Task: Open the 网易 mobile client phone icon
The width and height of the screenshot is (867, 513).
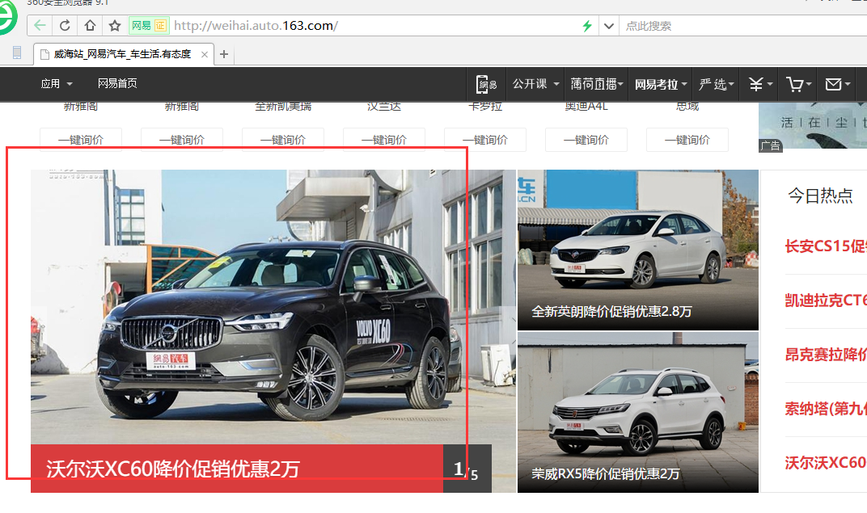Action: click(487, 84)
